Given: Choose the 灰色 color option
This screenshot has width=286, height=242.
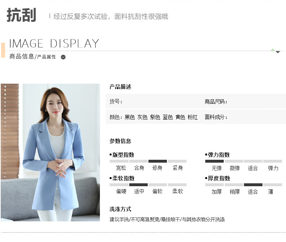Looking at the screenshot, I should tap(142, 117).
